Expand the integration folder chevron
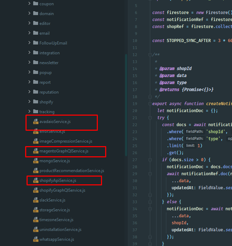 click(29, 53)
